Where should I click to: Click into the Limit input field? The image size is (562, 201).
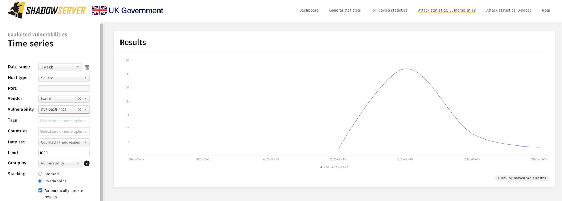[x=64, y=153]
